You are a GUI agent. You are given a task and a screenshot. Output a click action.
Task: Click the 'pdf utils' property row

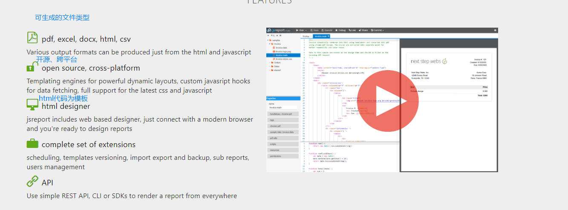283,138
